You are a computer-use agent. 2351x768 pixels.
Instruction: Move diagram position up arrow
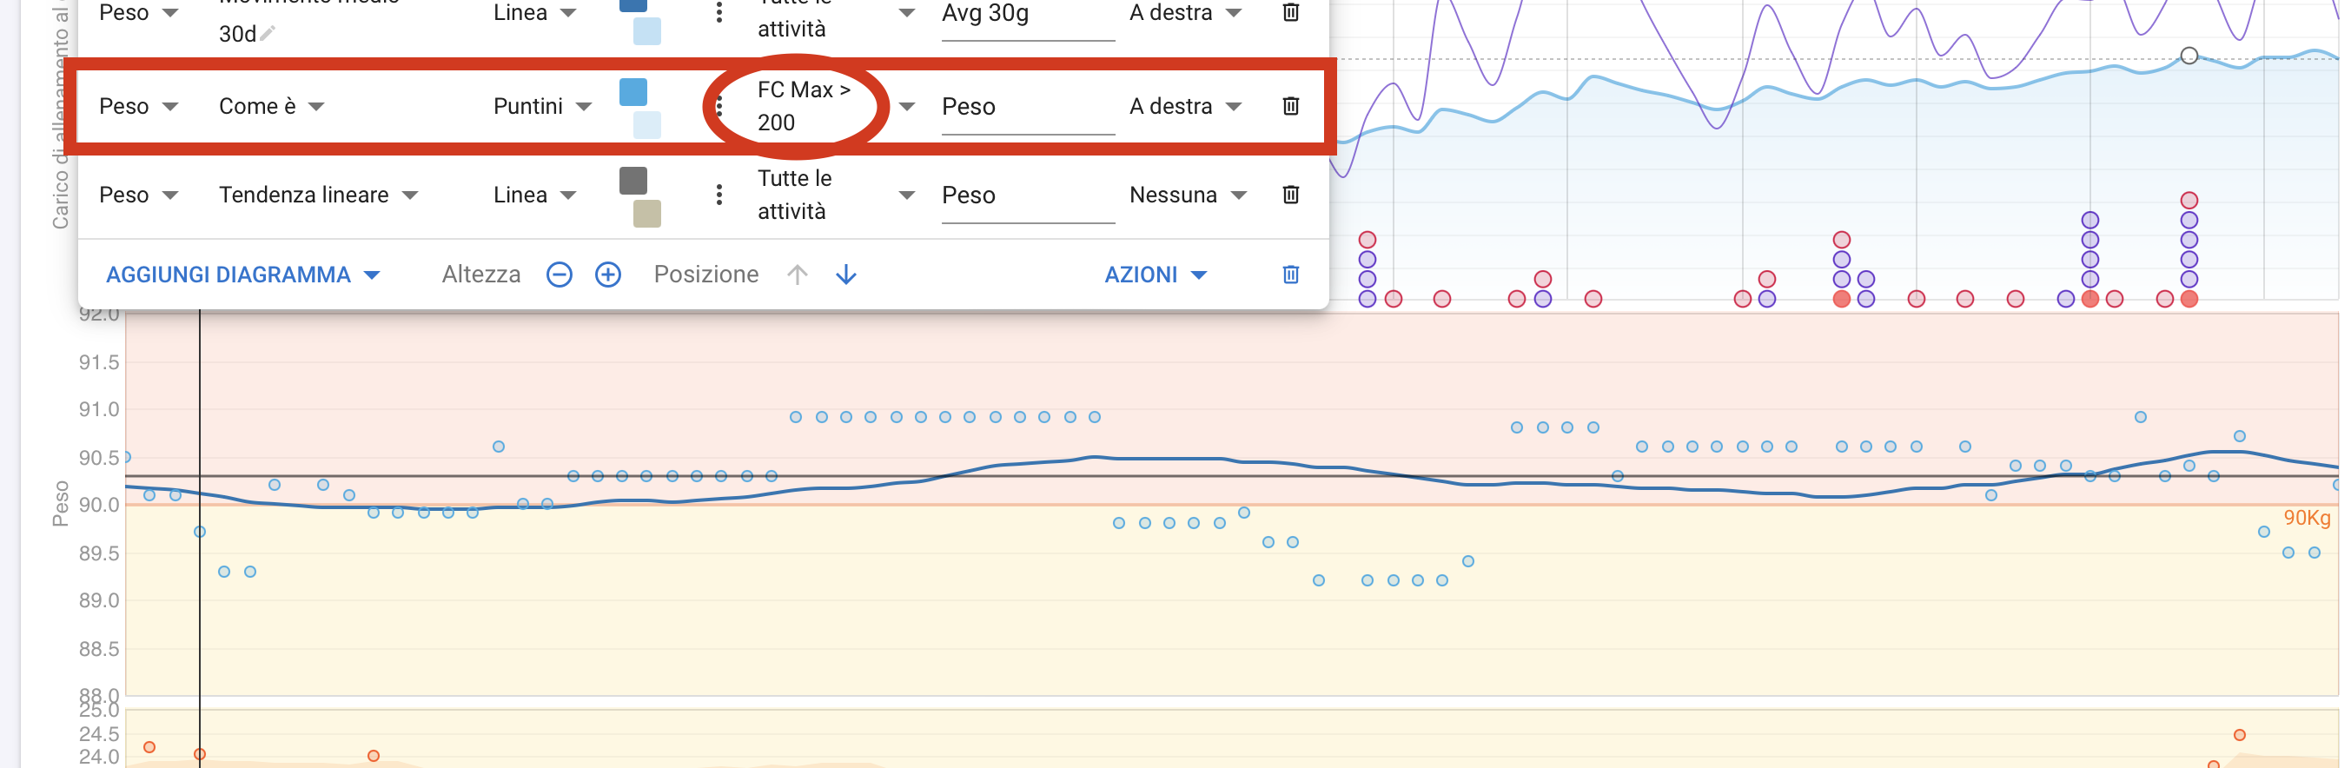798,275
